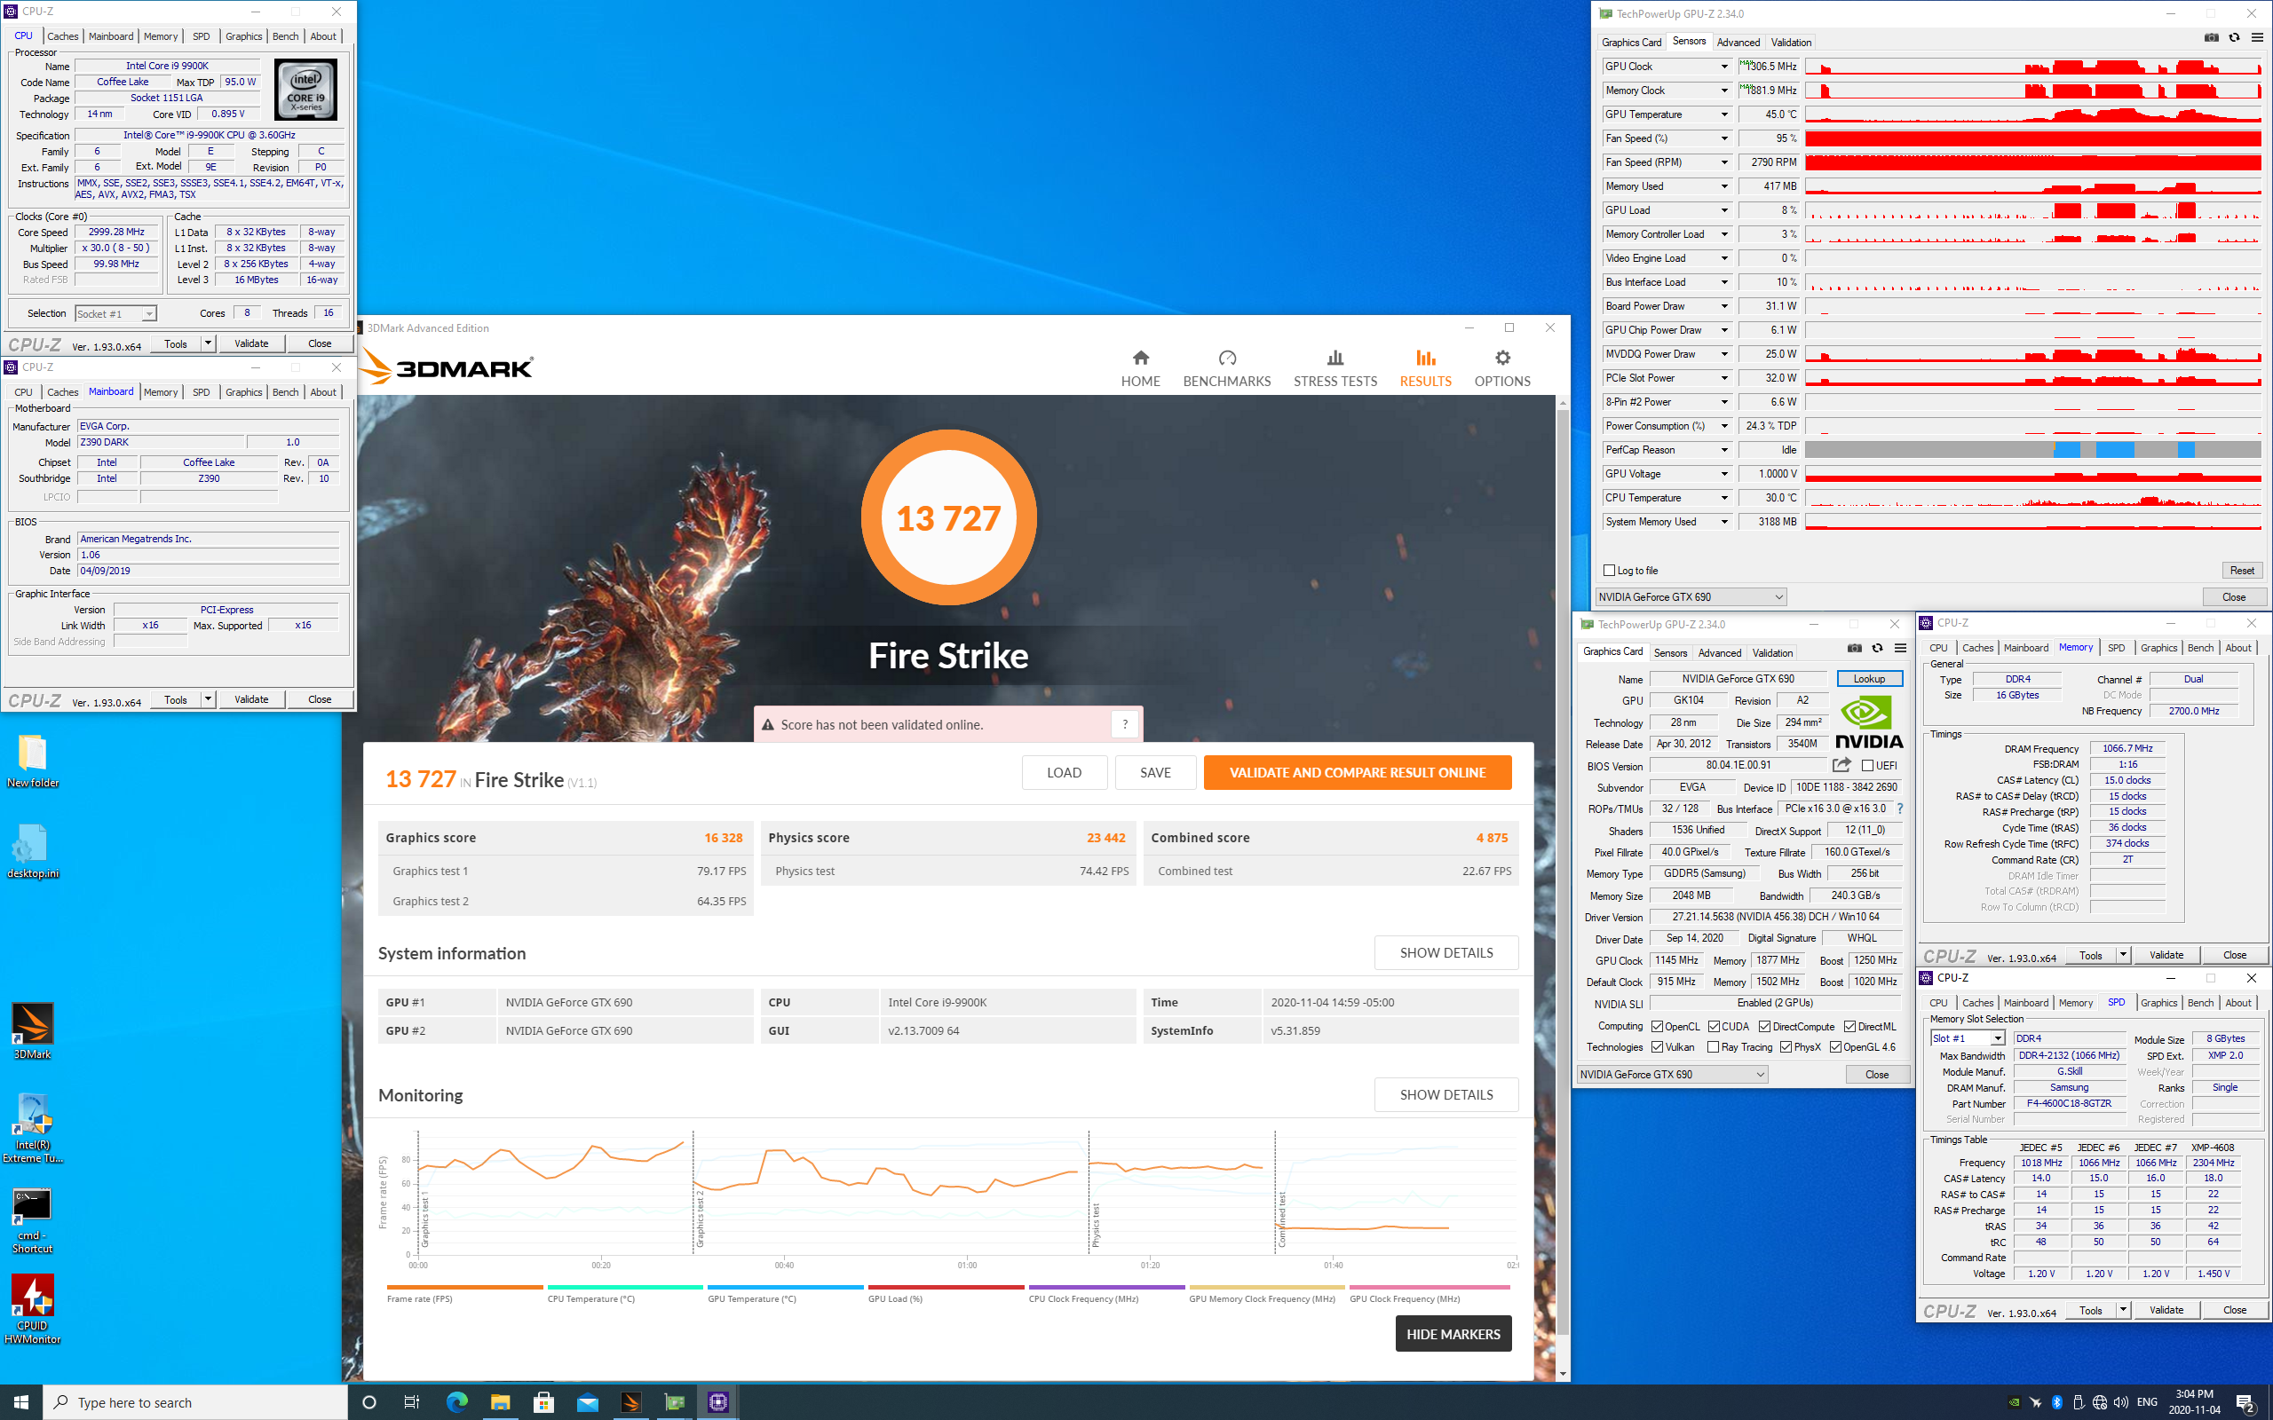Click Validate and Compare Result Online

click(1358, 772)
